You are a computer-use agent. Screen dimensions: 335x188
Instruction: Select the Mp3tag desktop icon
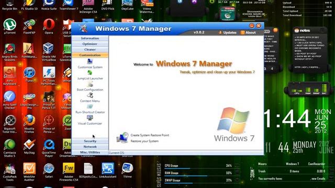coord(29,147)
